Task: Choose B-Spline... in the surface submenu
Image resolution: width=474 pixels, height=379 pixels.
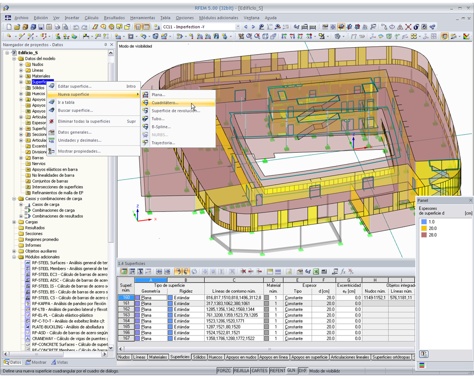Action: [178, 127]
